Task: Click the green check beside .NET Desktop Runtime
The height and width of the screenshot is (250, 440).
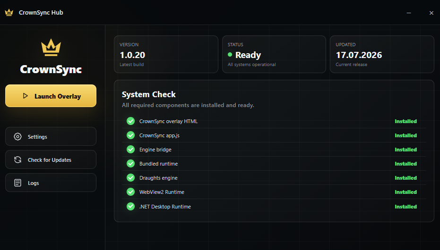Action: pos(130,206)
